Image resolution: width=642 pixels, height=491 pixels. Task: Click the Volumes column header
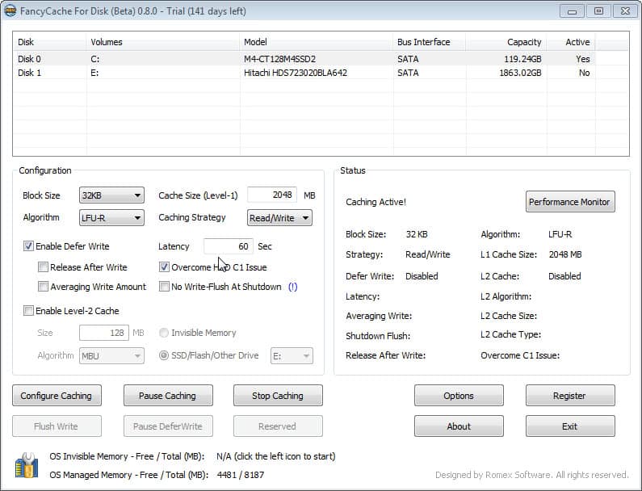pos(162,42)
